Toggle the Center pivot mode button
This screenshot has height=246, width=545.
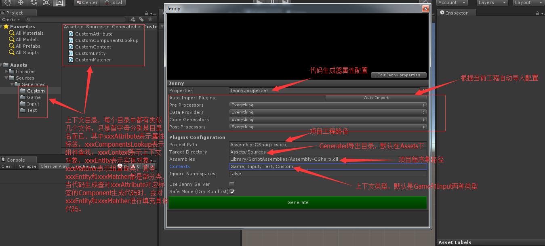87,2
